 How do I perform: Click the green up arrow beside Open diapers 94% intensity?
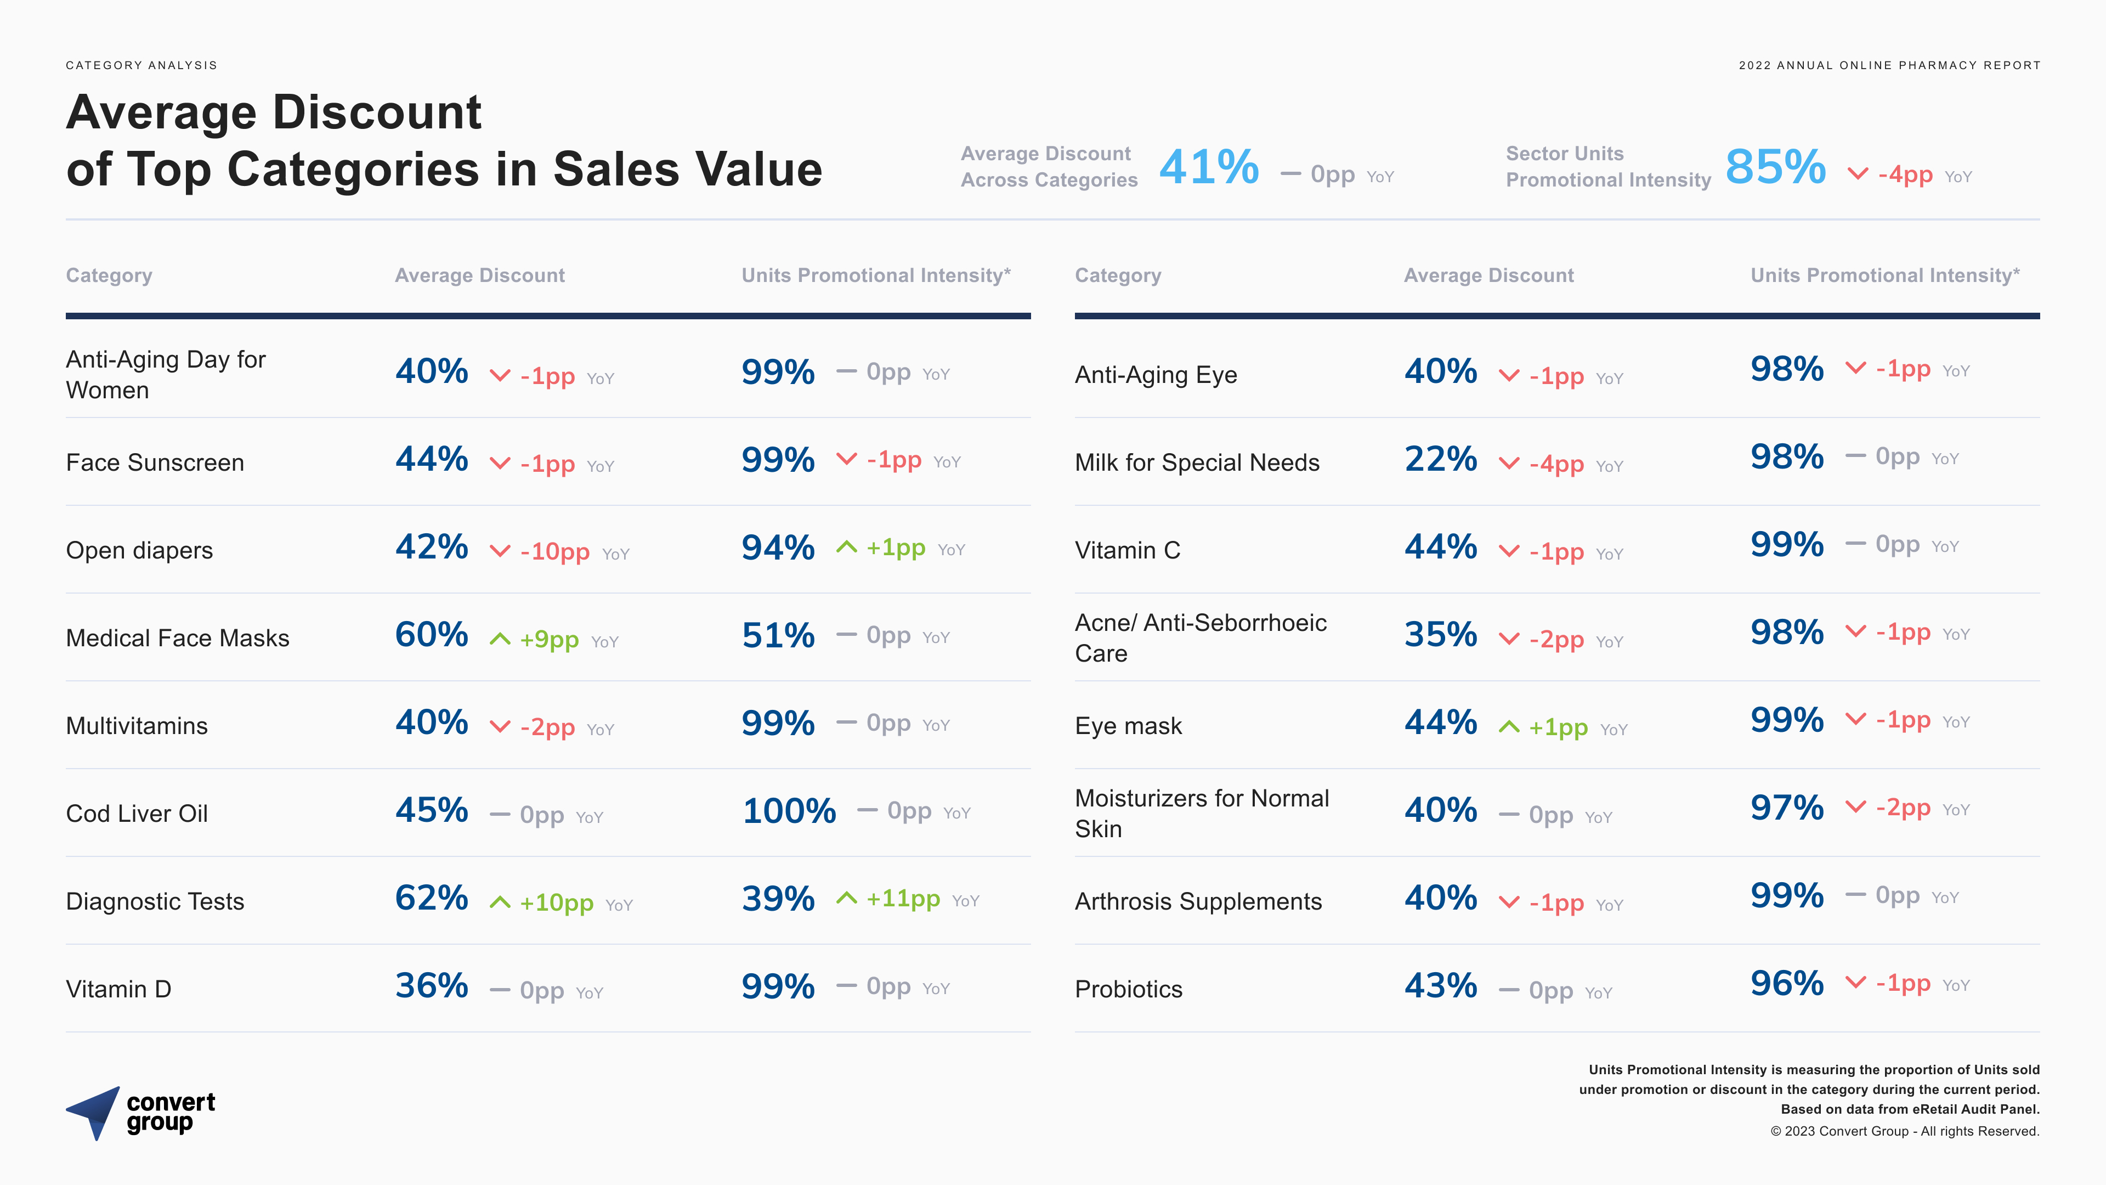[x=847, y=547]
